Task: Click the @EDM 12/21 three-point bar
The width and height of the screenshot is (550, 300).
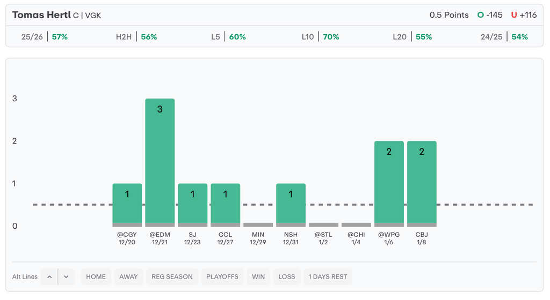Action: click(160, 161)
